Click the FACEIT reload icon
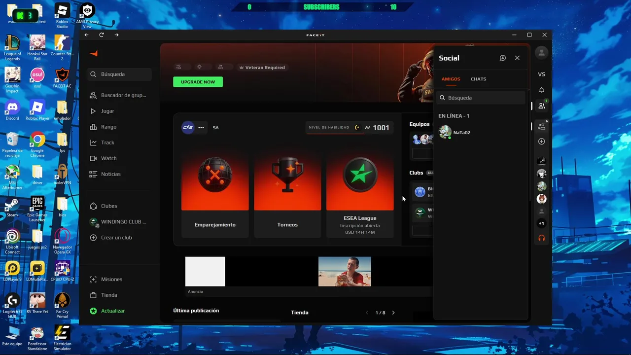Image resolution: width=631 pixels, height=355 pixels. pyautogui.click(x=102, y=35)
